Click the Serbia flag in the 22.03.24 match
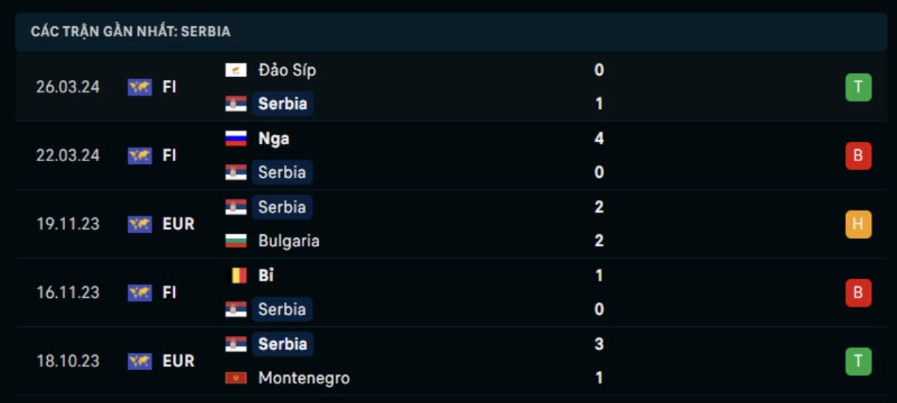897x403 pixels. [235, 172]
